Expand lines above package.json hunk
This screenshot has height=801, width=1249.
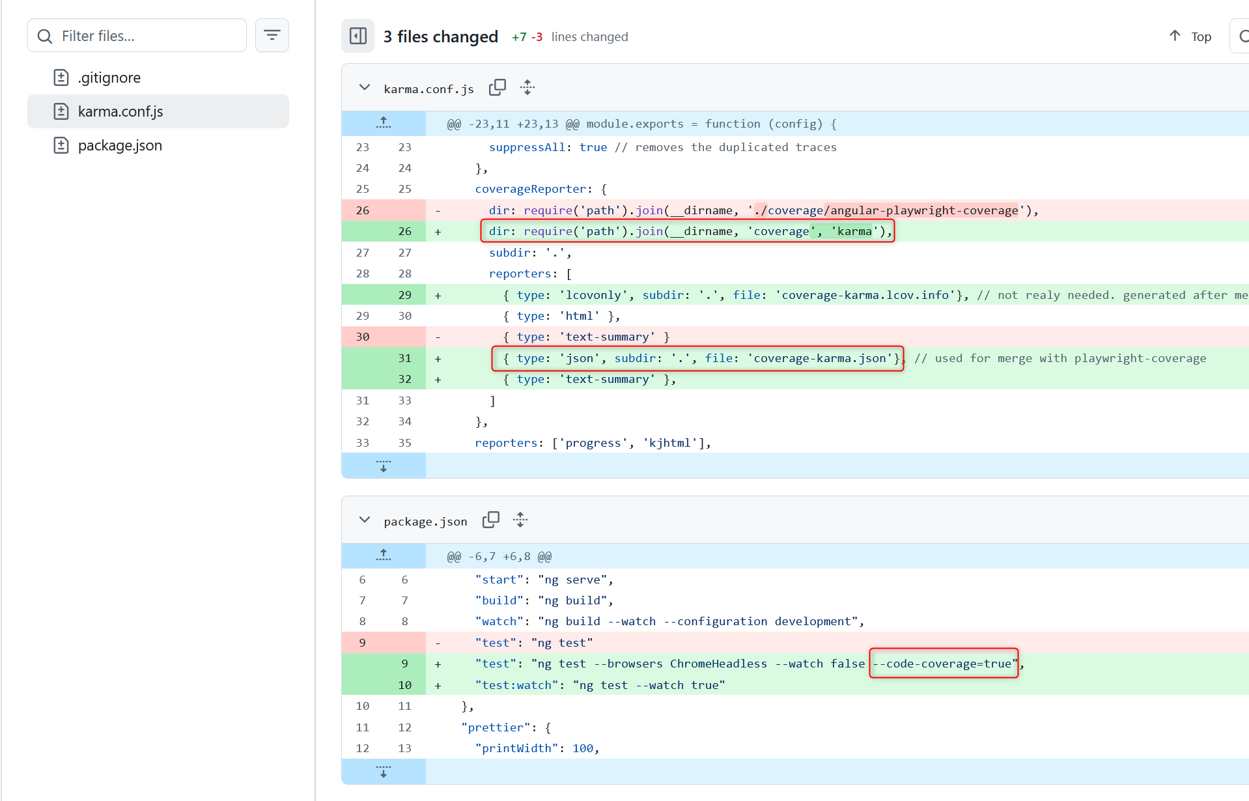pos(384,555)
